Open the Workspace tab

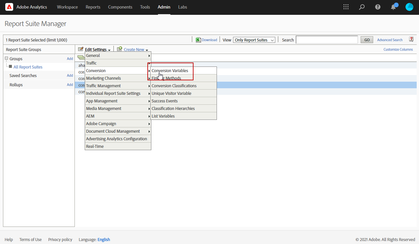tap(67, 7)
